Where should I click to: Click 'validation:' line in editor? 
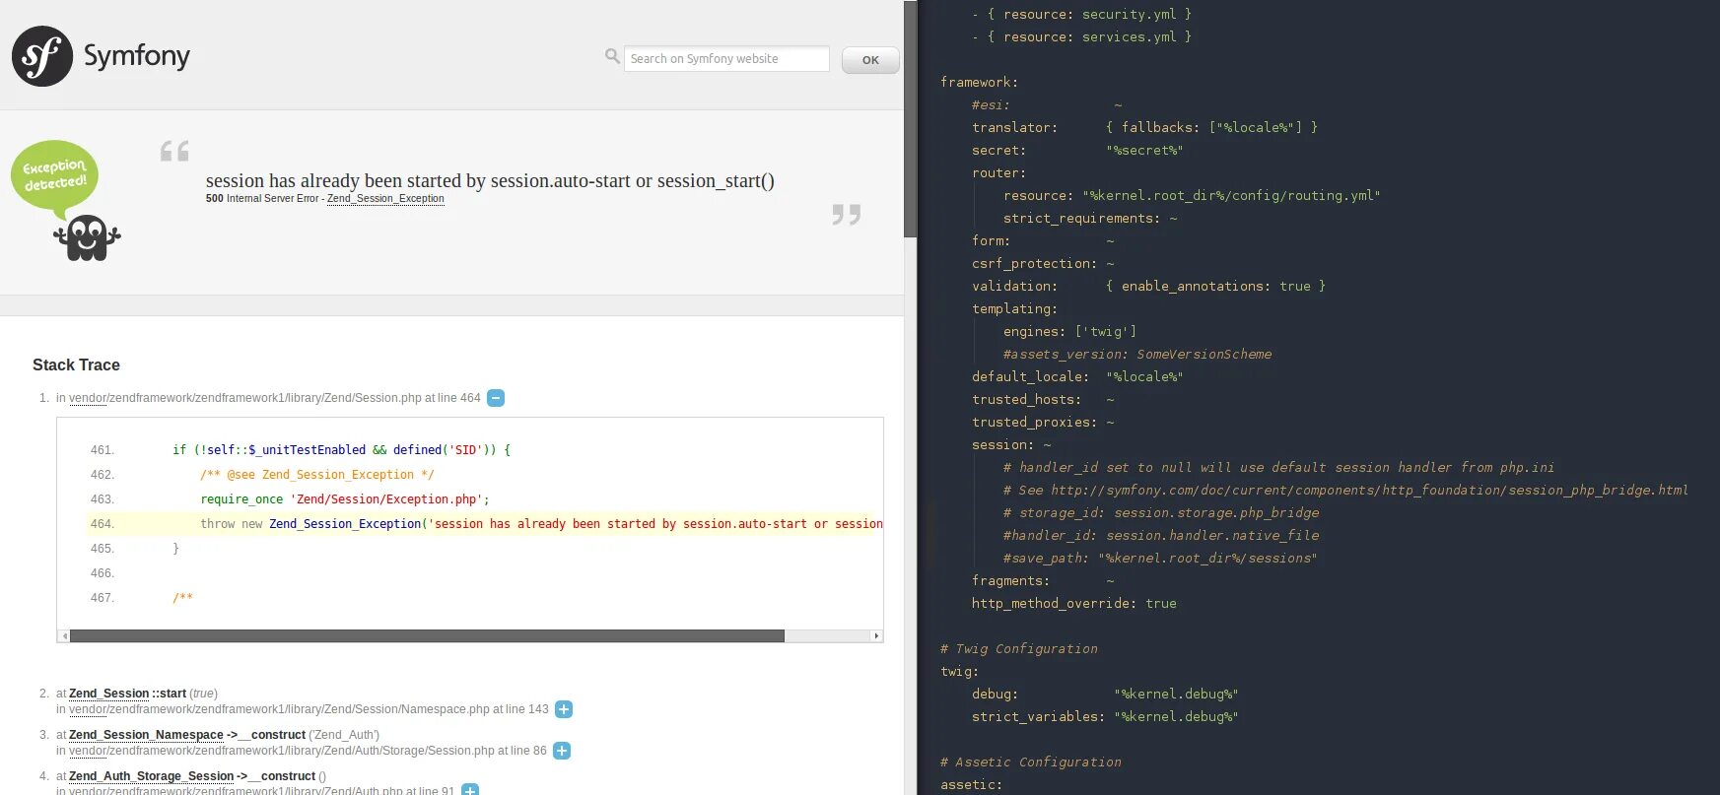[x=1148, y=287]
